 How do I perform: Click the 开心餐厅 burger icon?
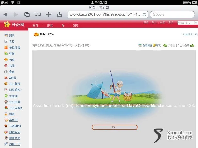click(6, 84)
